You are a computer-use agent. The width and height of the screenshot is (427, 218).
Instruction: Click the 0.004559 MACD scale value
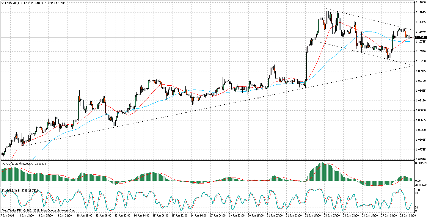click(421, 163)
